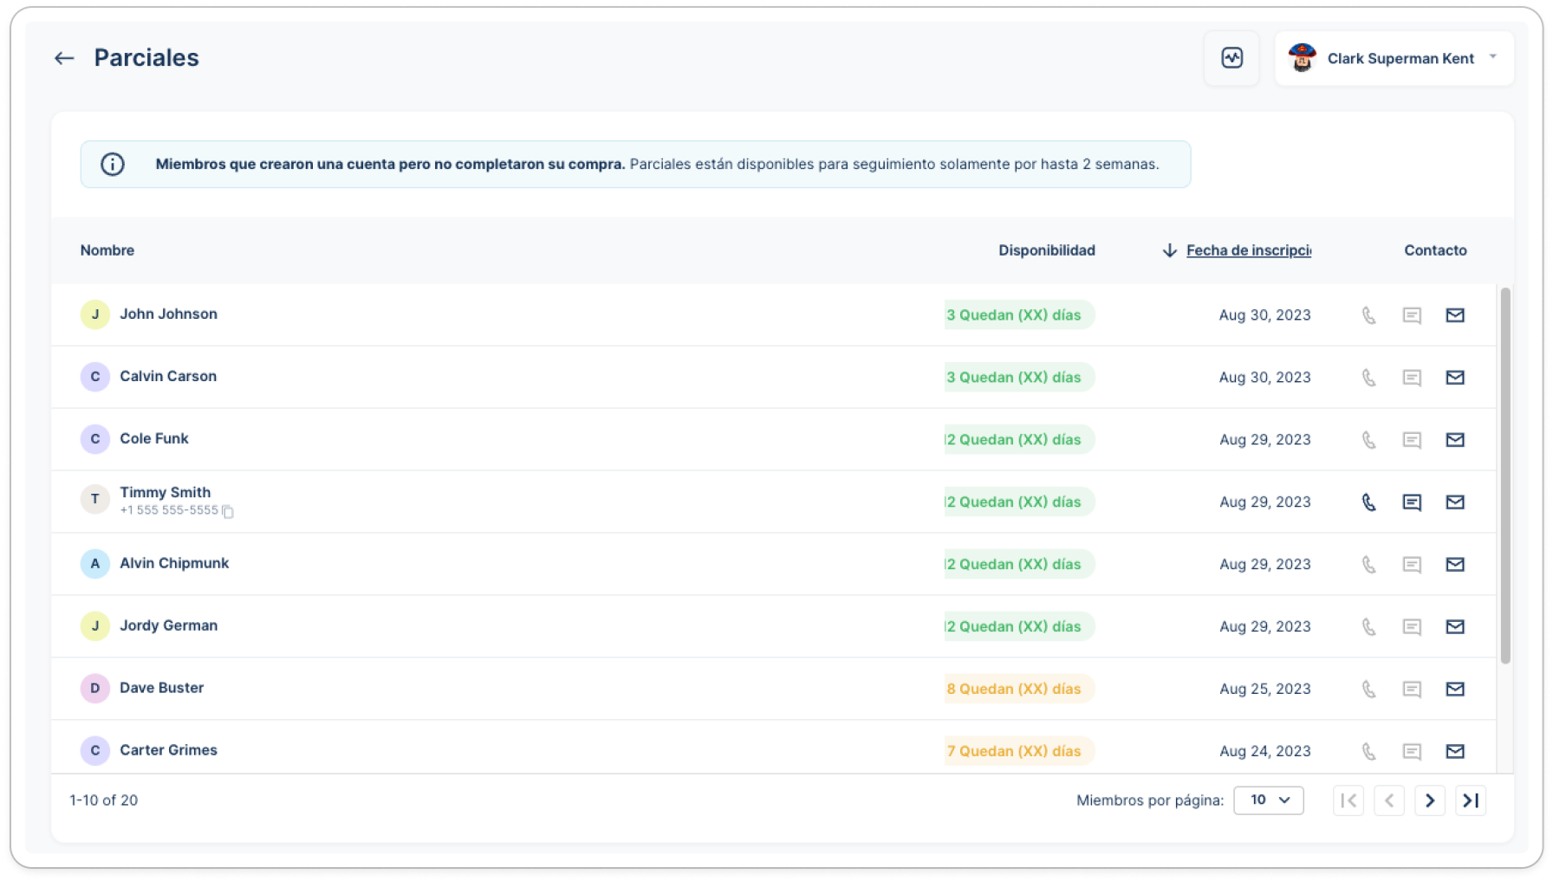Viewport: 1553px width, 881px height.
Task: Click the Parciales page title
Action: point(146,58)
